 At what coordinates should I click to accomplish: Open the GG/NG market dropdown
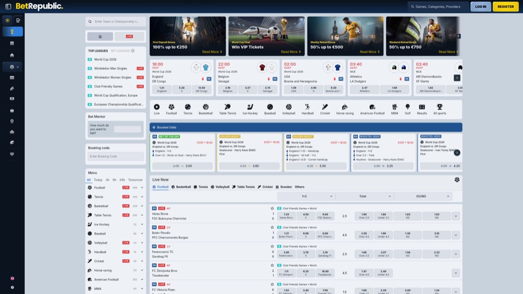click(x=423, y=196)
